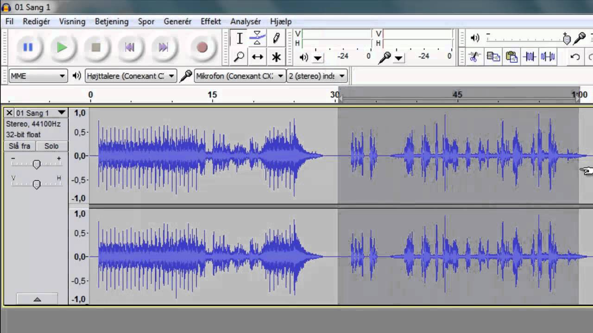
Task: Open the Spor menu
Action: (146, 21)
